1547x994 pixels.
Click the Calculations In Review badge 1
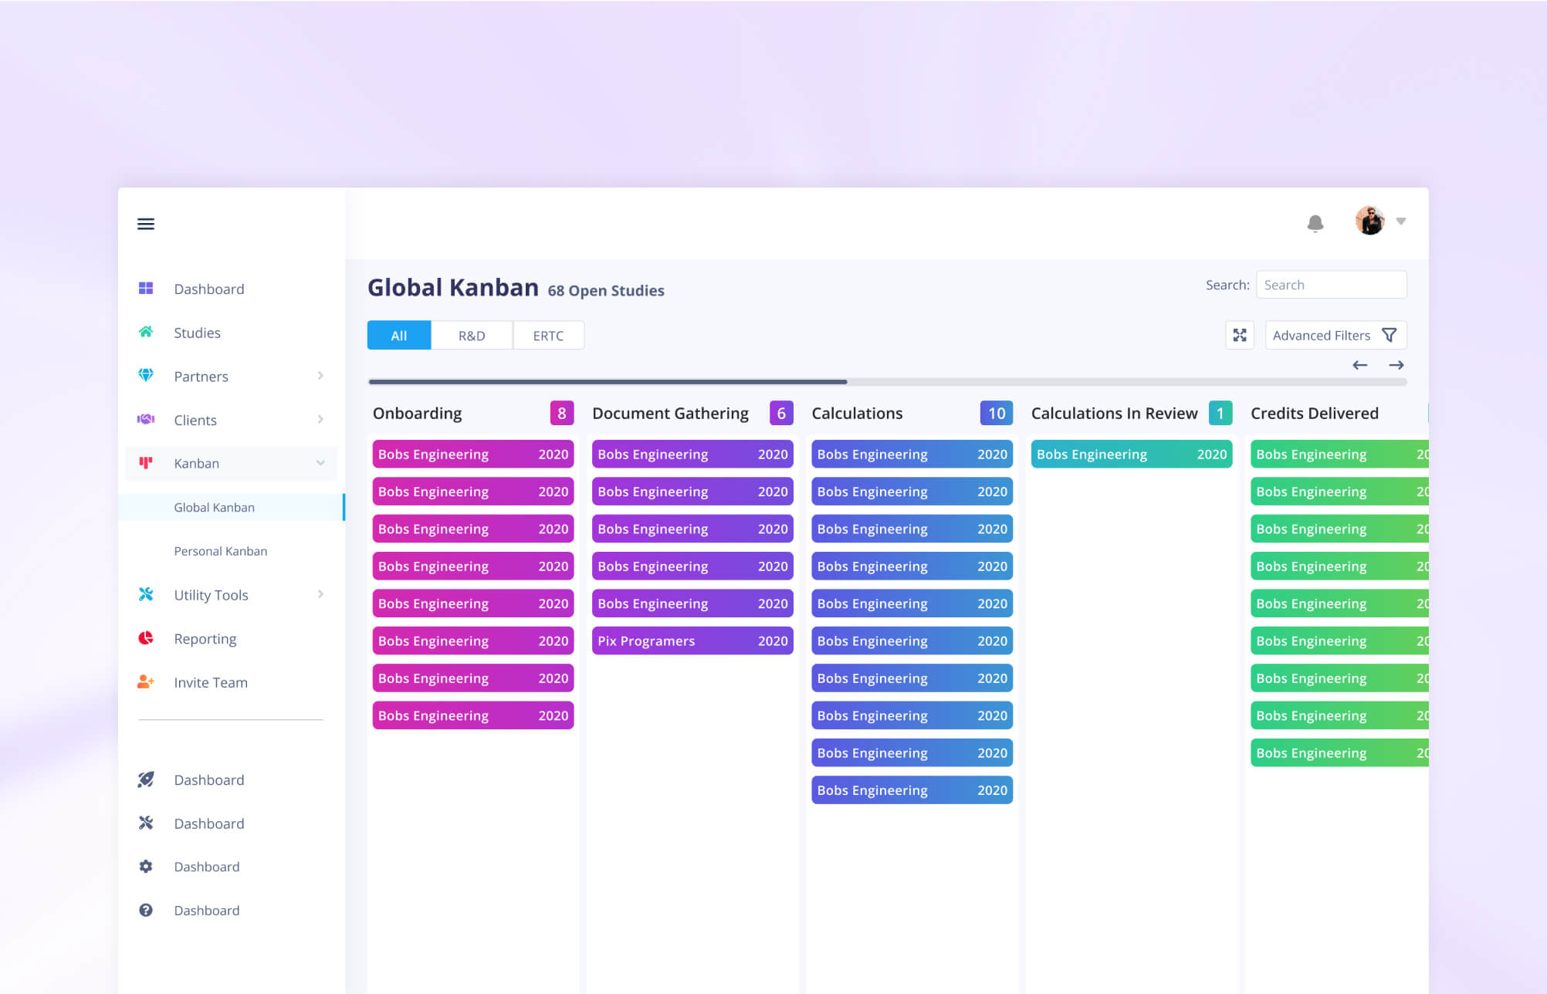click(x=1220, y=413)
